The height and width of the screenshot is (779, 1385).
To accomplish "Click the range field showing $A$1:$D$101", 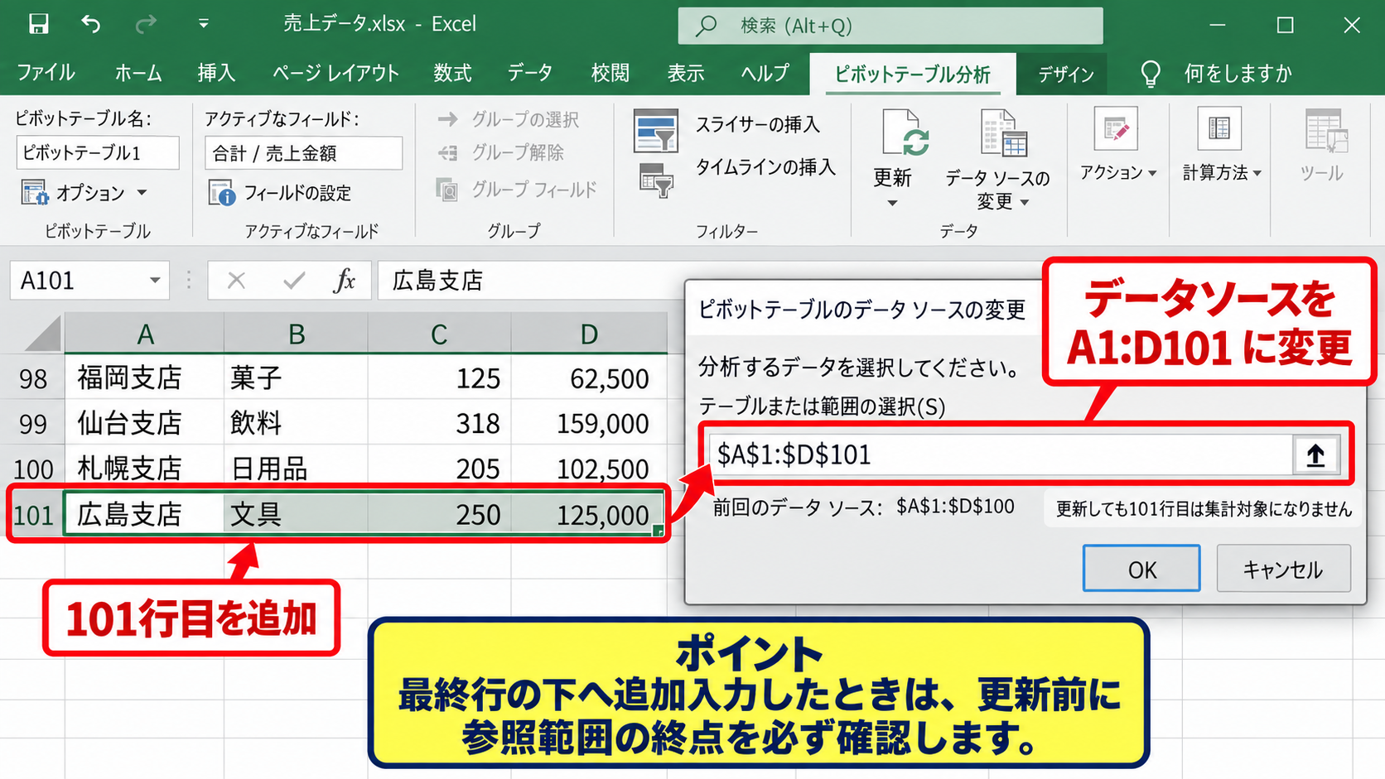I will (1001, 454).
